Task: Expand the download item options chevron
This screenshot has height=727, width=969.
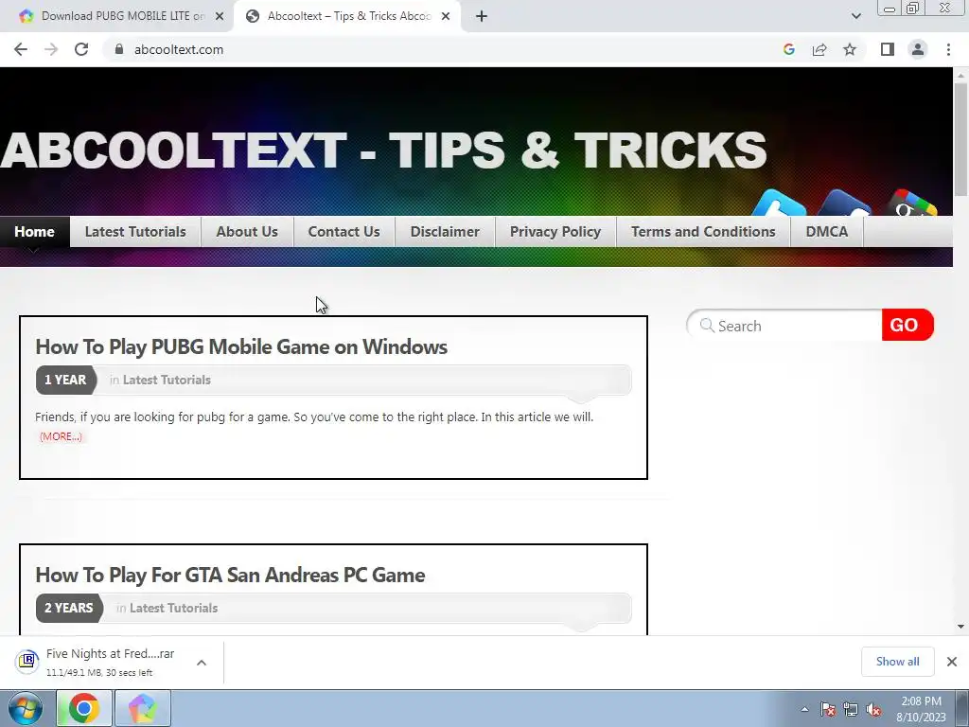Action: pyautogui.click(x=202, y=663)
